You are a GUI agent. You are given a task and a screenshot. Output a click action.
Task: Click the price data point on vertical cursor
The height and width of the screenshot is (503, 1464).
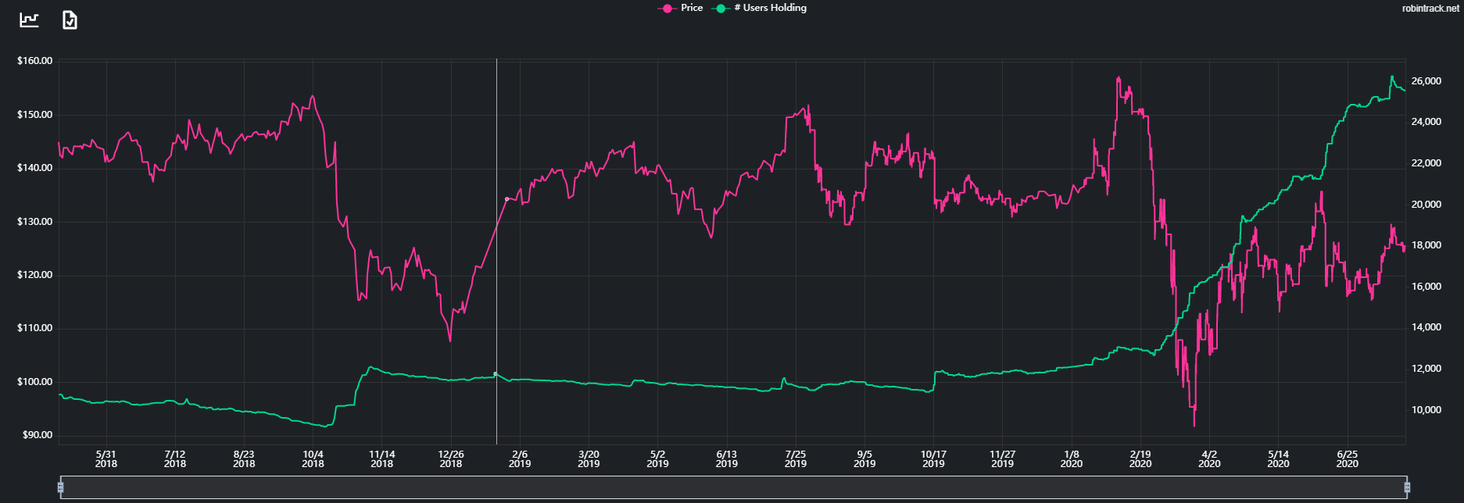click(x=507, y=199)
